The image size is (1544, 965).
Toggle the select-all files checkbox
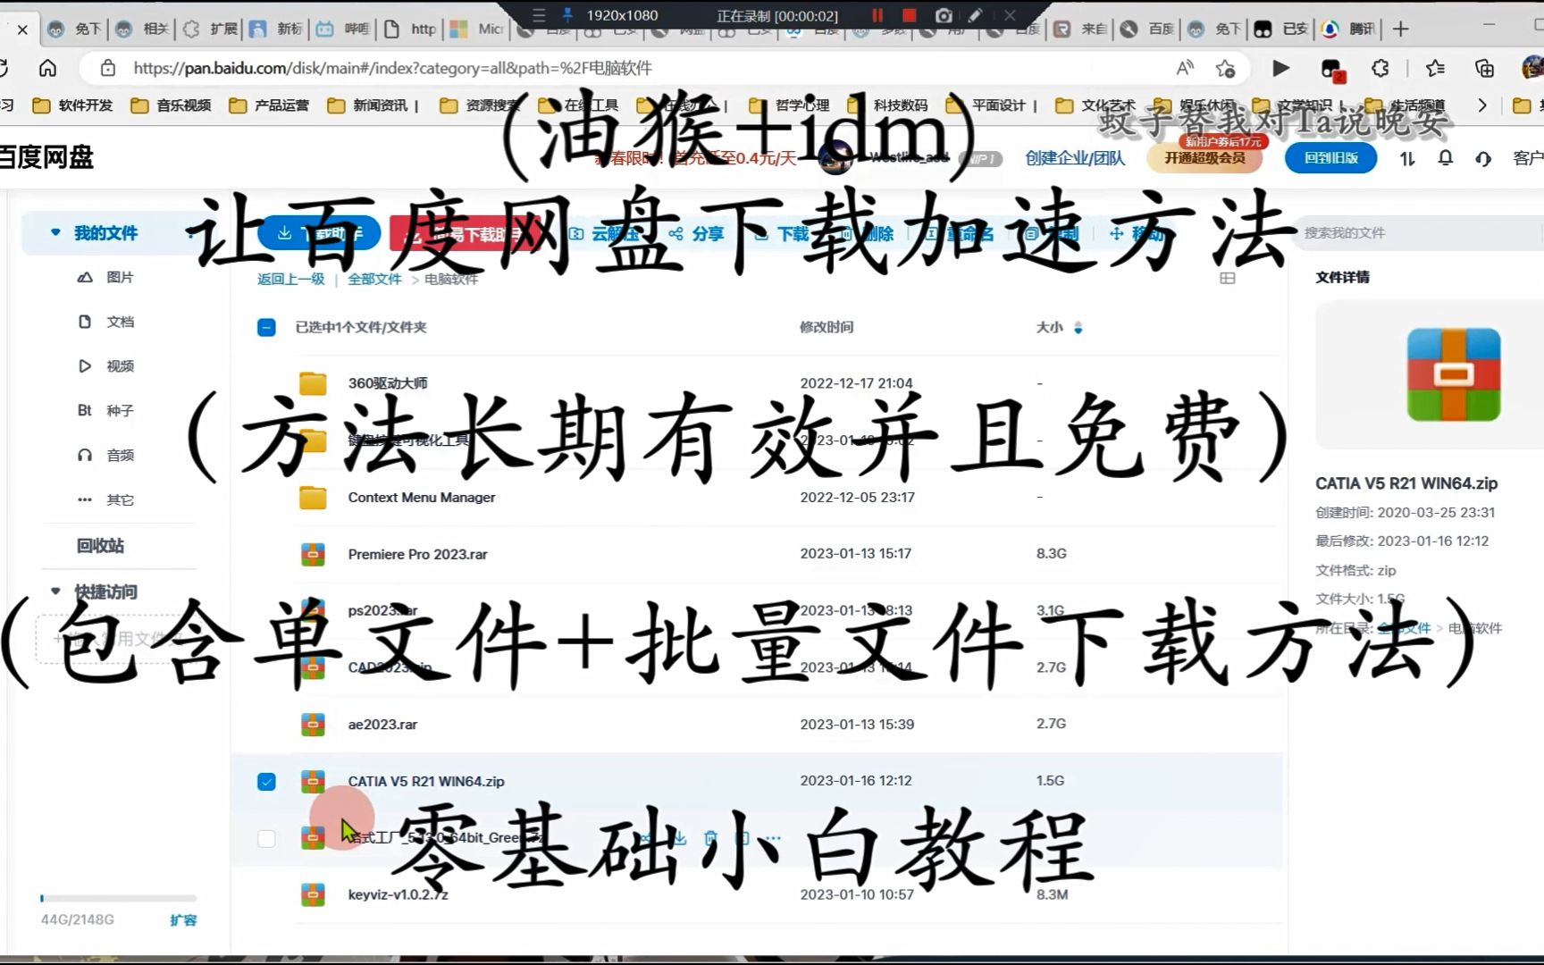click(x=266, y=327)
